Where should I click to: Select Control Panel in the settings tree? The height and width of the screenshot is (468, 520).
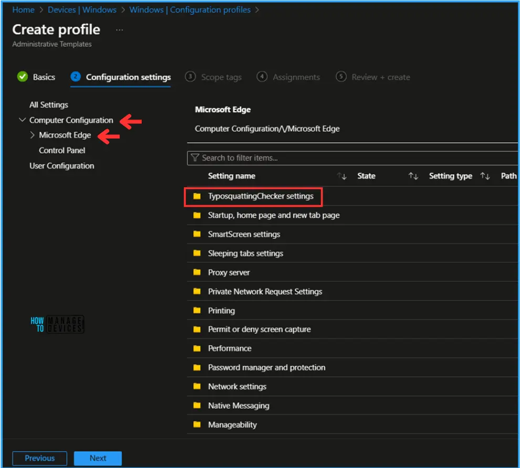tap(62, 151)
